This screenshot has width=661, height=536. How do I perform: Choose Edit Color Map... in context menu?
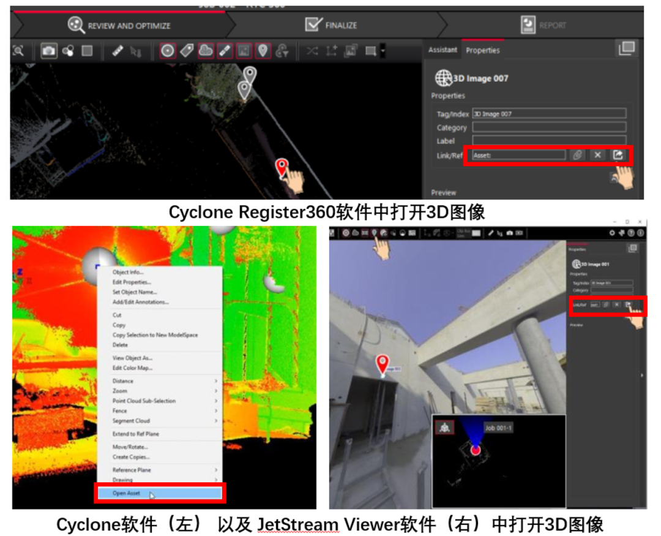click(132, 368)
